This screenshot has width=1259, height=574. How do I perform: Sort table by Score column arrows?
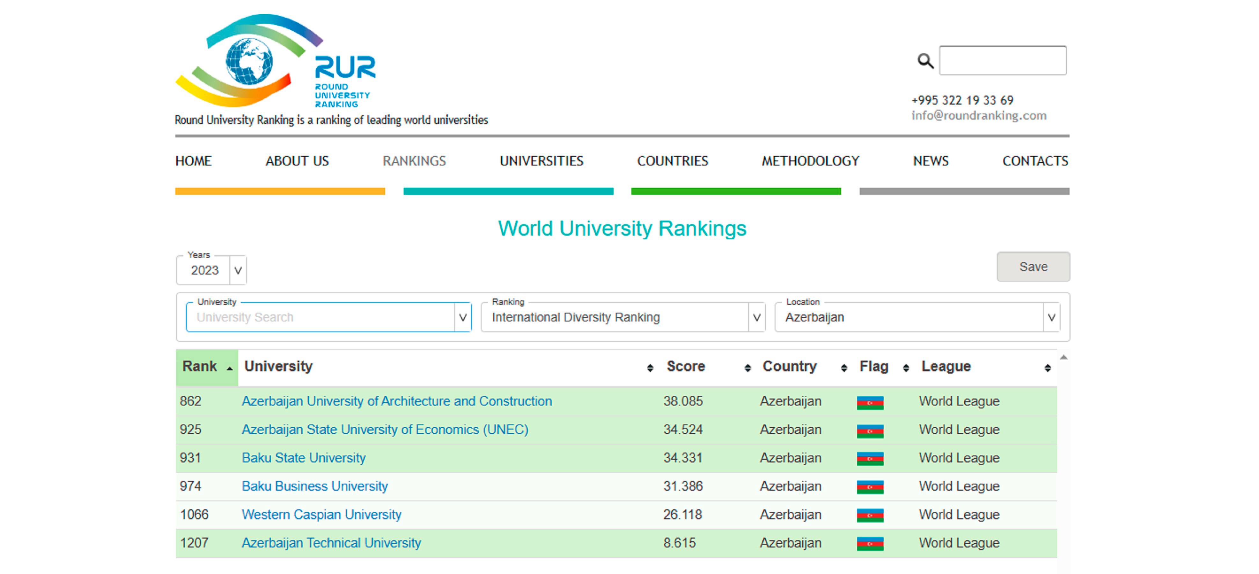click(747, 368)
